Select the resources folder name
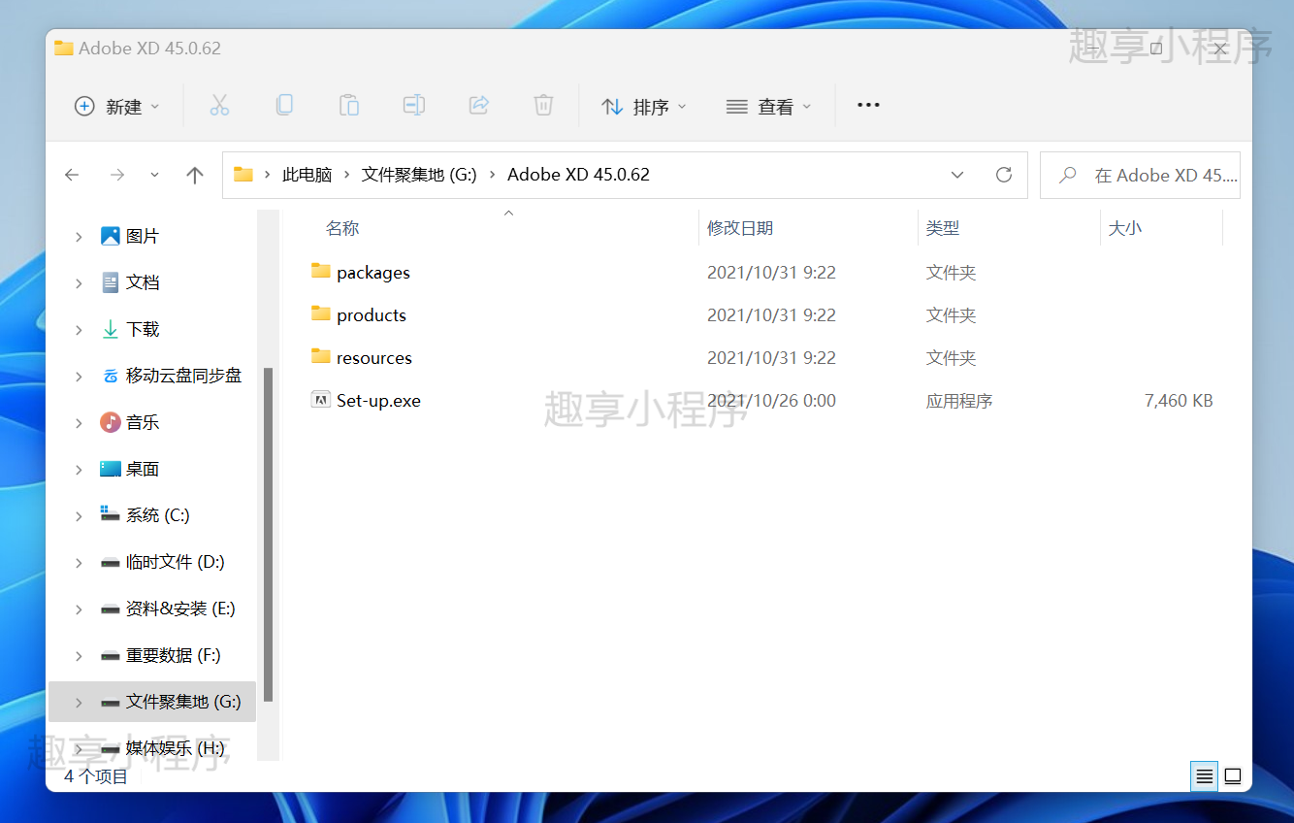Image resolution: width=1294 pixels, height=823 pixels. [374, 358]
